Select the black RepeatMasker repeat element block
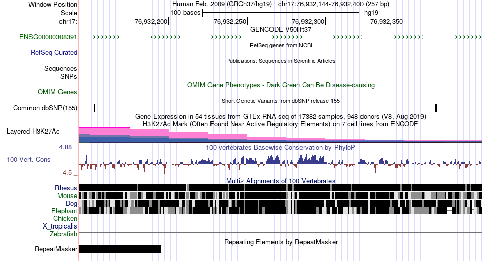The height and width of the screenshot is (261, 483). click(120, 249)
